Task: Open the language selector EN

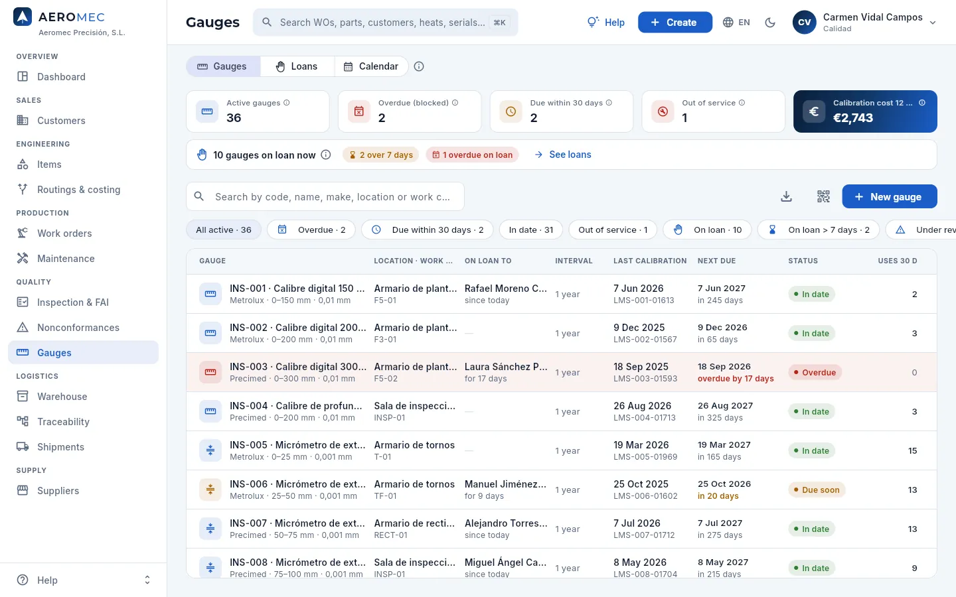Action: (736, 23)
